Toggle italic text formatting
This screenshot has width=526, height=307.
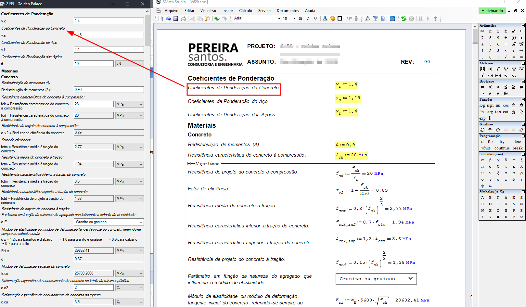point(308,19)
